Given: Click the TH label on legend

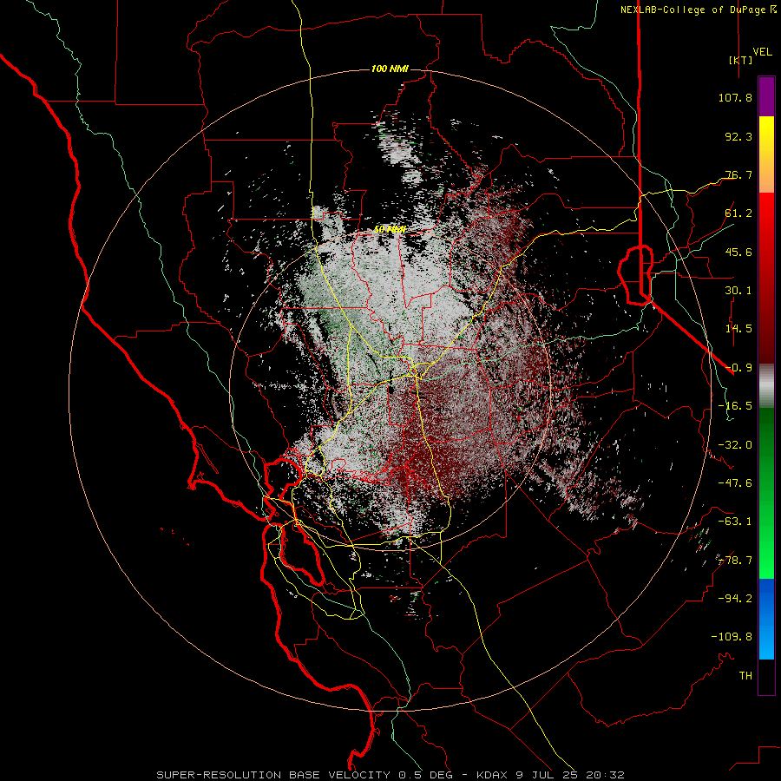Looking at the screenshot, I should (745, 676).
